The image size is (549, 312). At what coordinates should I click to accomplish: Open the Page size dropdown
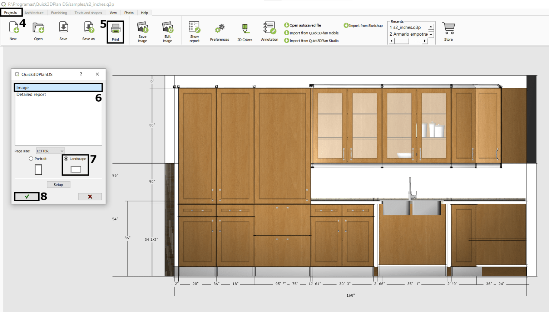pos(50,150)
